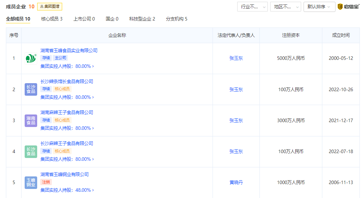
Task: Open 张玉东 in the 湖南麻辣王子 row
Action: [x=236, y=120]
